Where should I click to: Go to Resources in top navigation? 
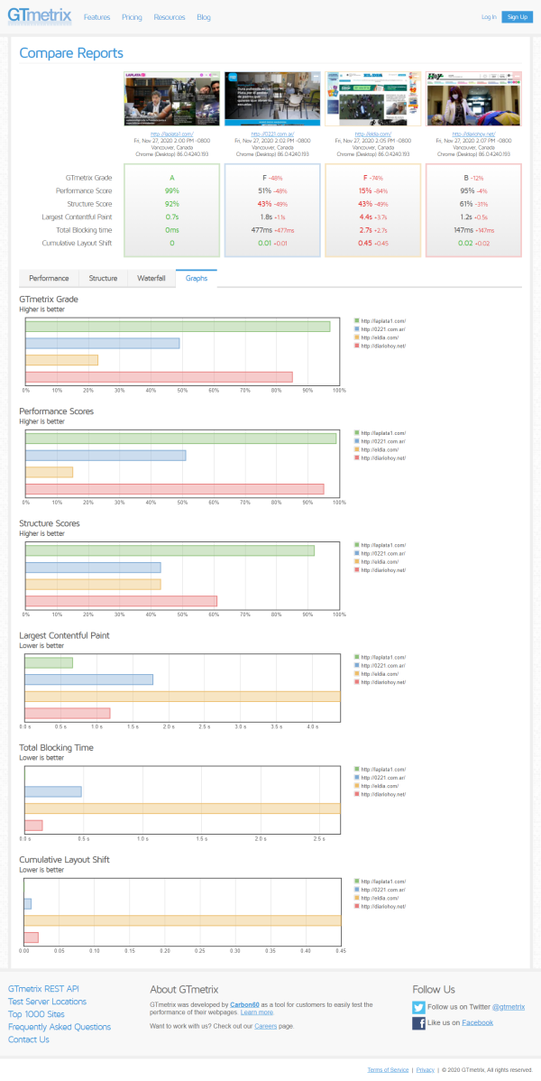[x=170, y=17]
